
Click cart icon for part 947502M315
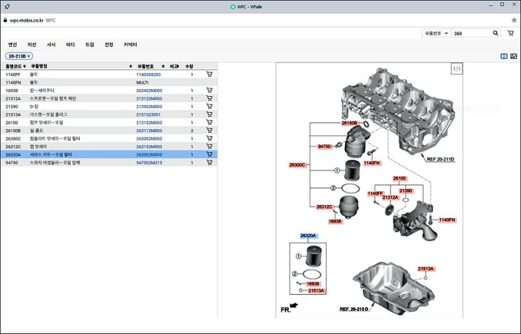point(209,163)
